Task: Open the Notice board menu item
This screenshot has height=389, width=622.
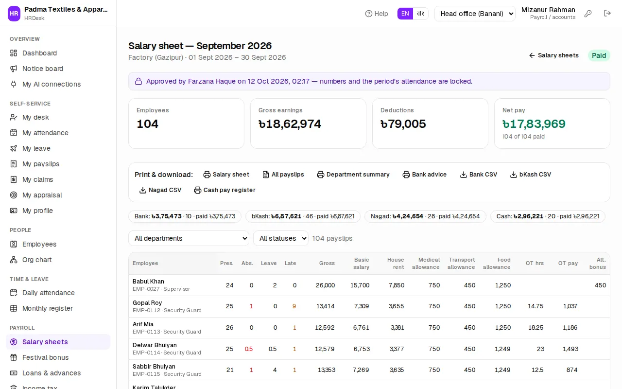Action: [x=58, y=69]
